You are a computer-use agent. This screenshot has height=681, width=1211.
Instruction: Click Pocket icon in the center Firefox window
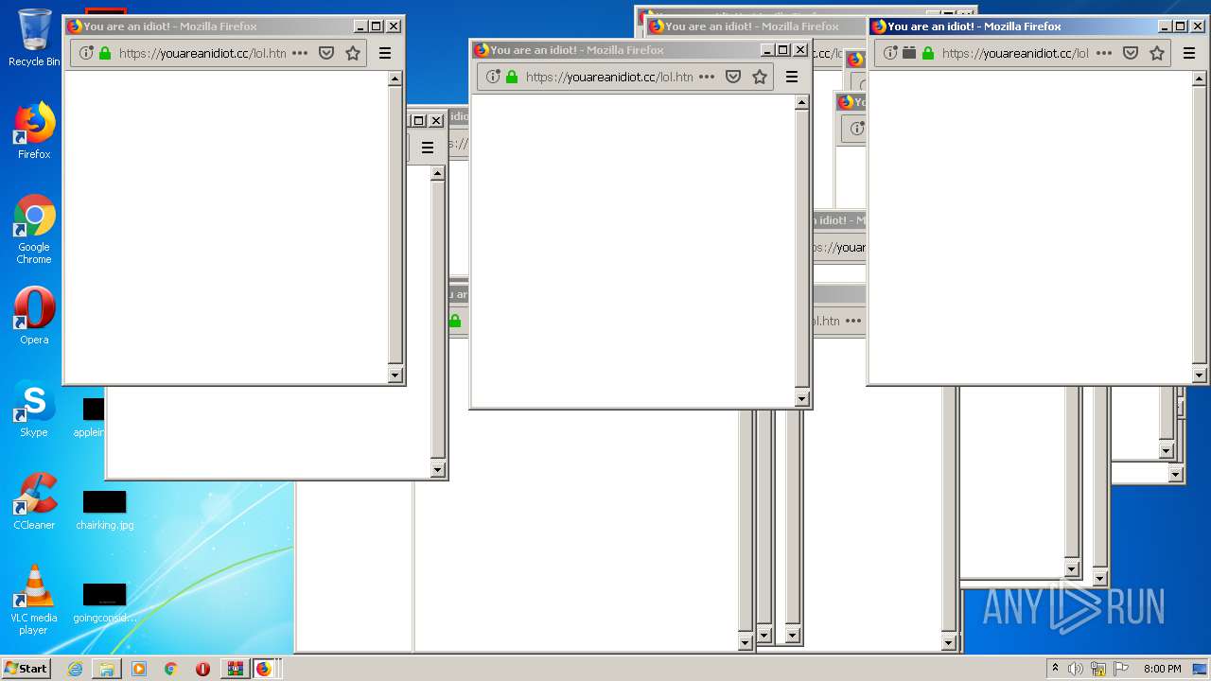tap(733, 77)
